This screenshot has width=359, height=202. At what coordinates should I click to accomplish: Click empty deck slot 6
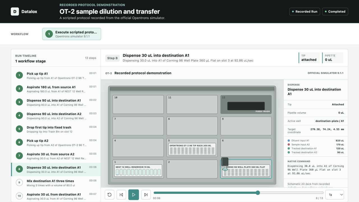pyautogui.click(x=246, y=148)
